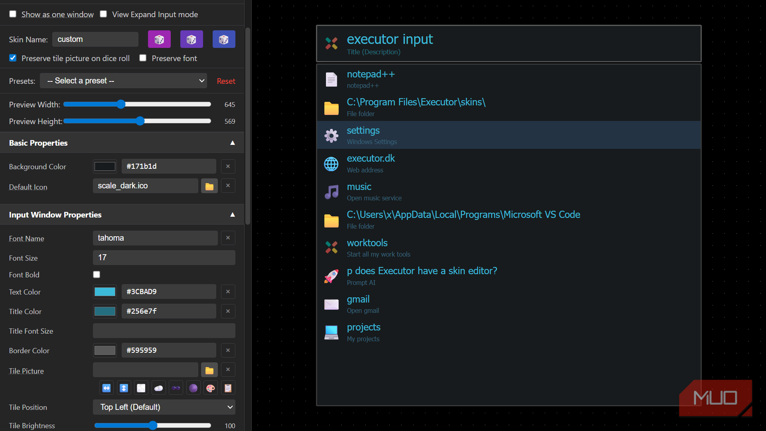The height and width of the screenshot is (431, 766).
Task: Select the horizontal arrows tile picture option
Action: point(107,388)
